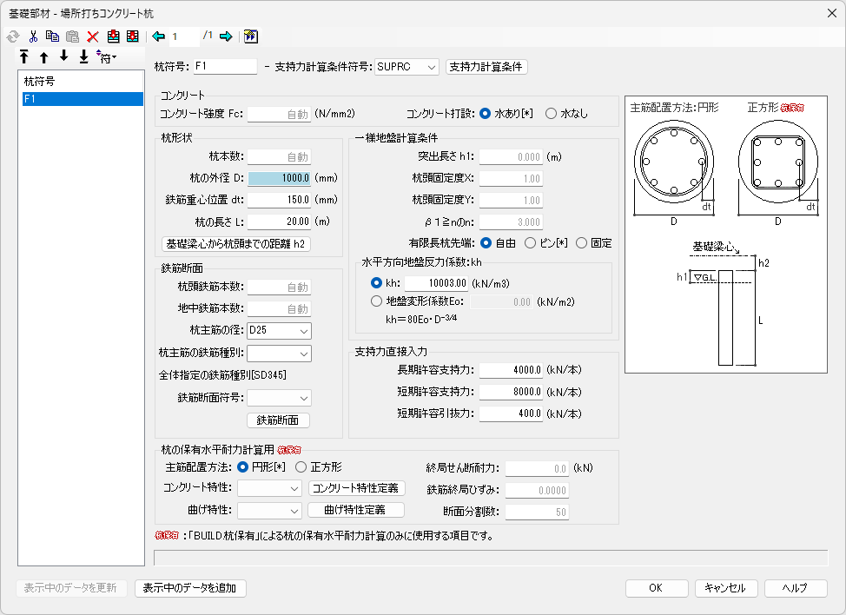The width and height of the screenshot is (846, 615).
Task: Go to previous record with left arrow
Action: [x=158, y=36]
